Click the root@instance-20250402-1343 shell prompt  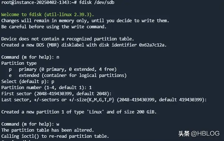(39, 2)
